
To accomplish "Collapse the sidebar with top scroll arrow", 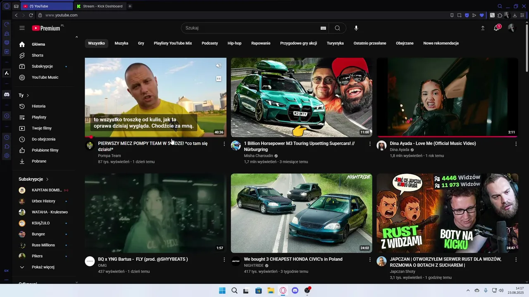I will (x=76, y=37).
